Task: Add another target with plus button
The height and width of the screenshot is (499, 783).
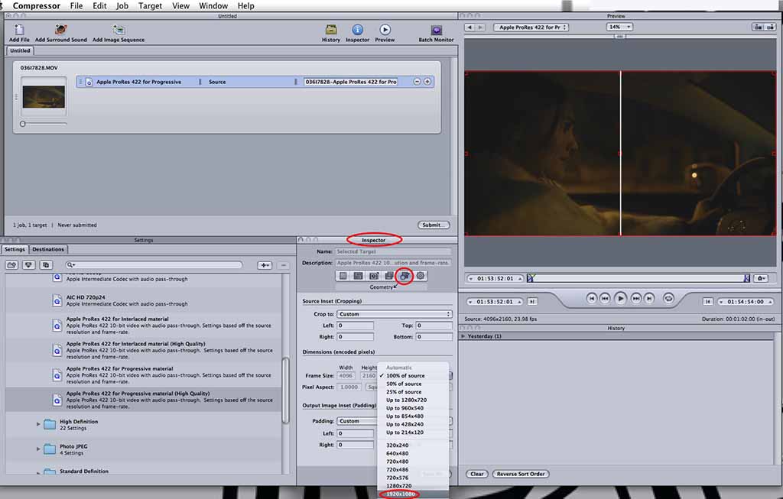Action: 427,82
